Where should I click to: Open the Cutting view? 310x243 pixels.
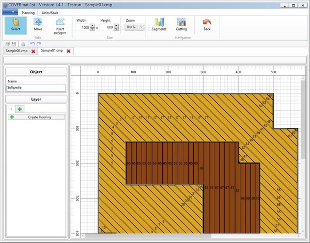point(181,25)
